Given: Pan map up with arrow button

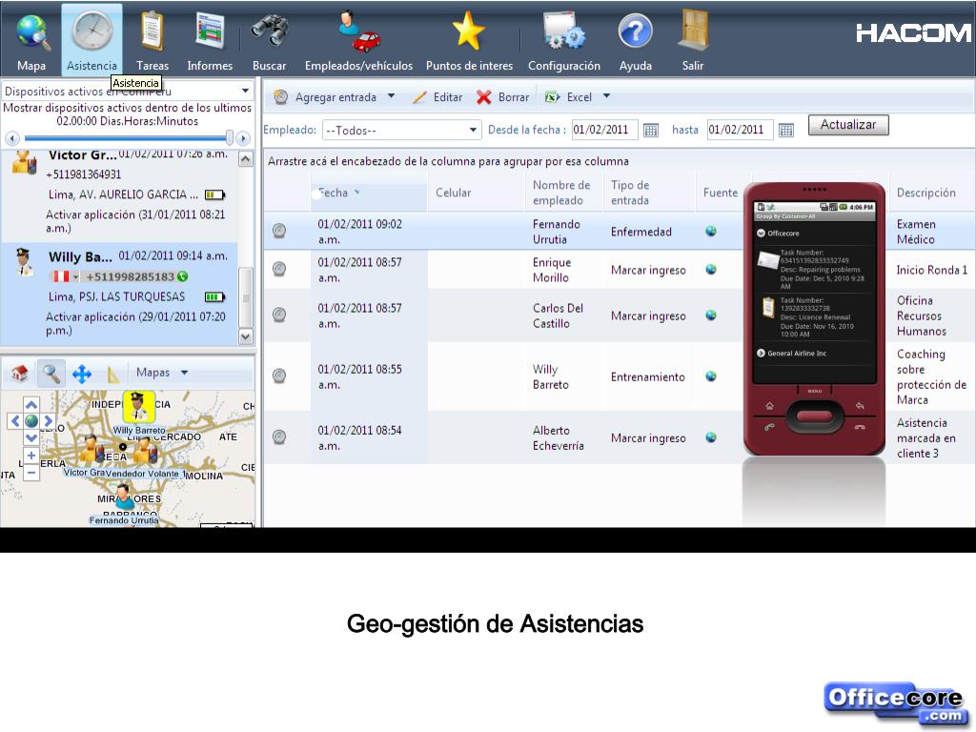Looking at the screenshot, I should point(31,404).
